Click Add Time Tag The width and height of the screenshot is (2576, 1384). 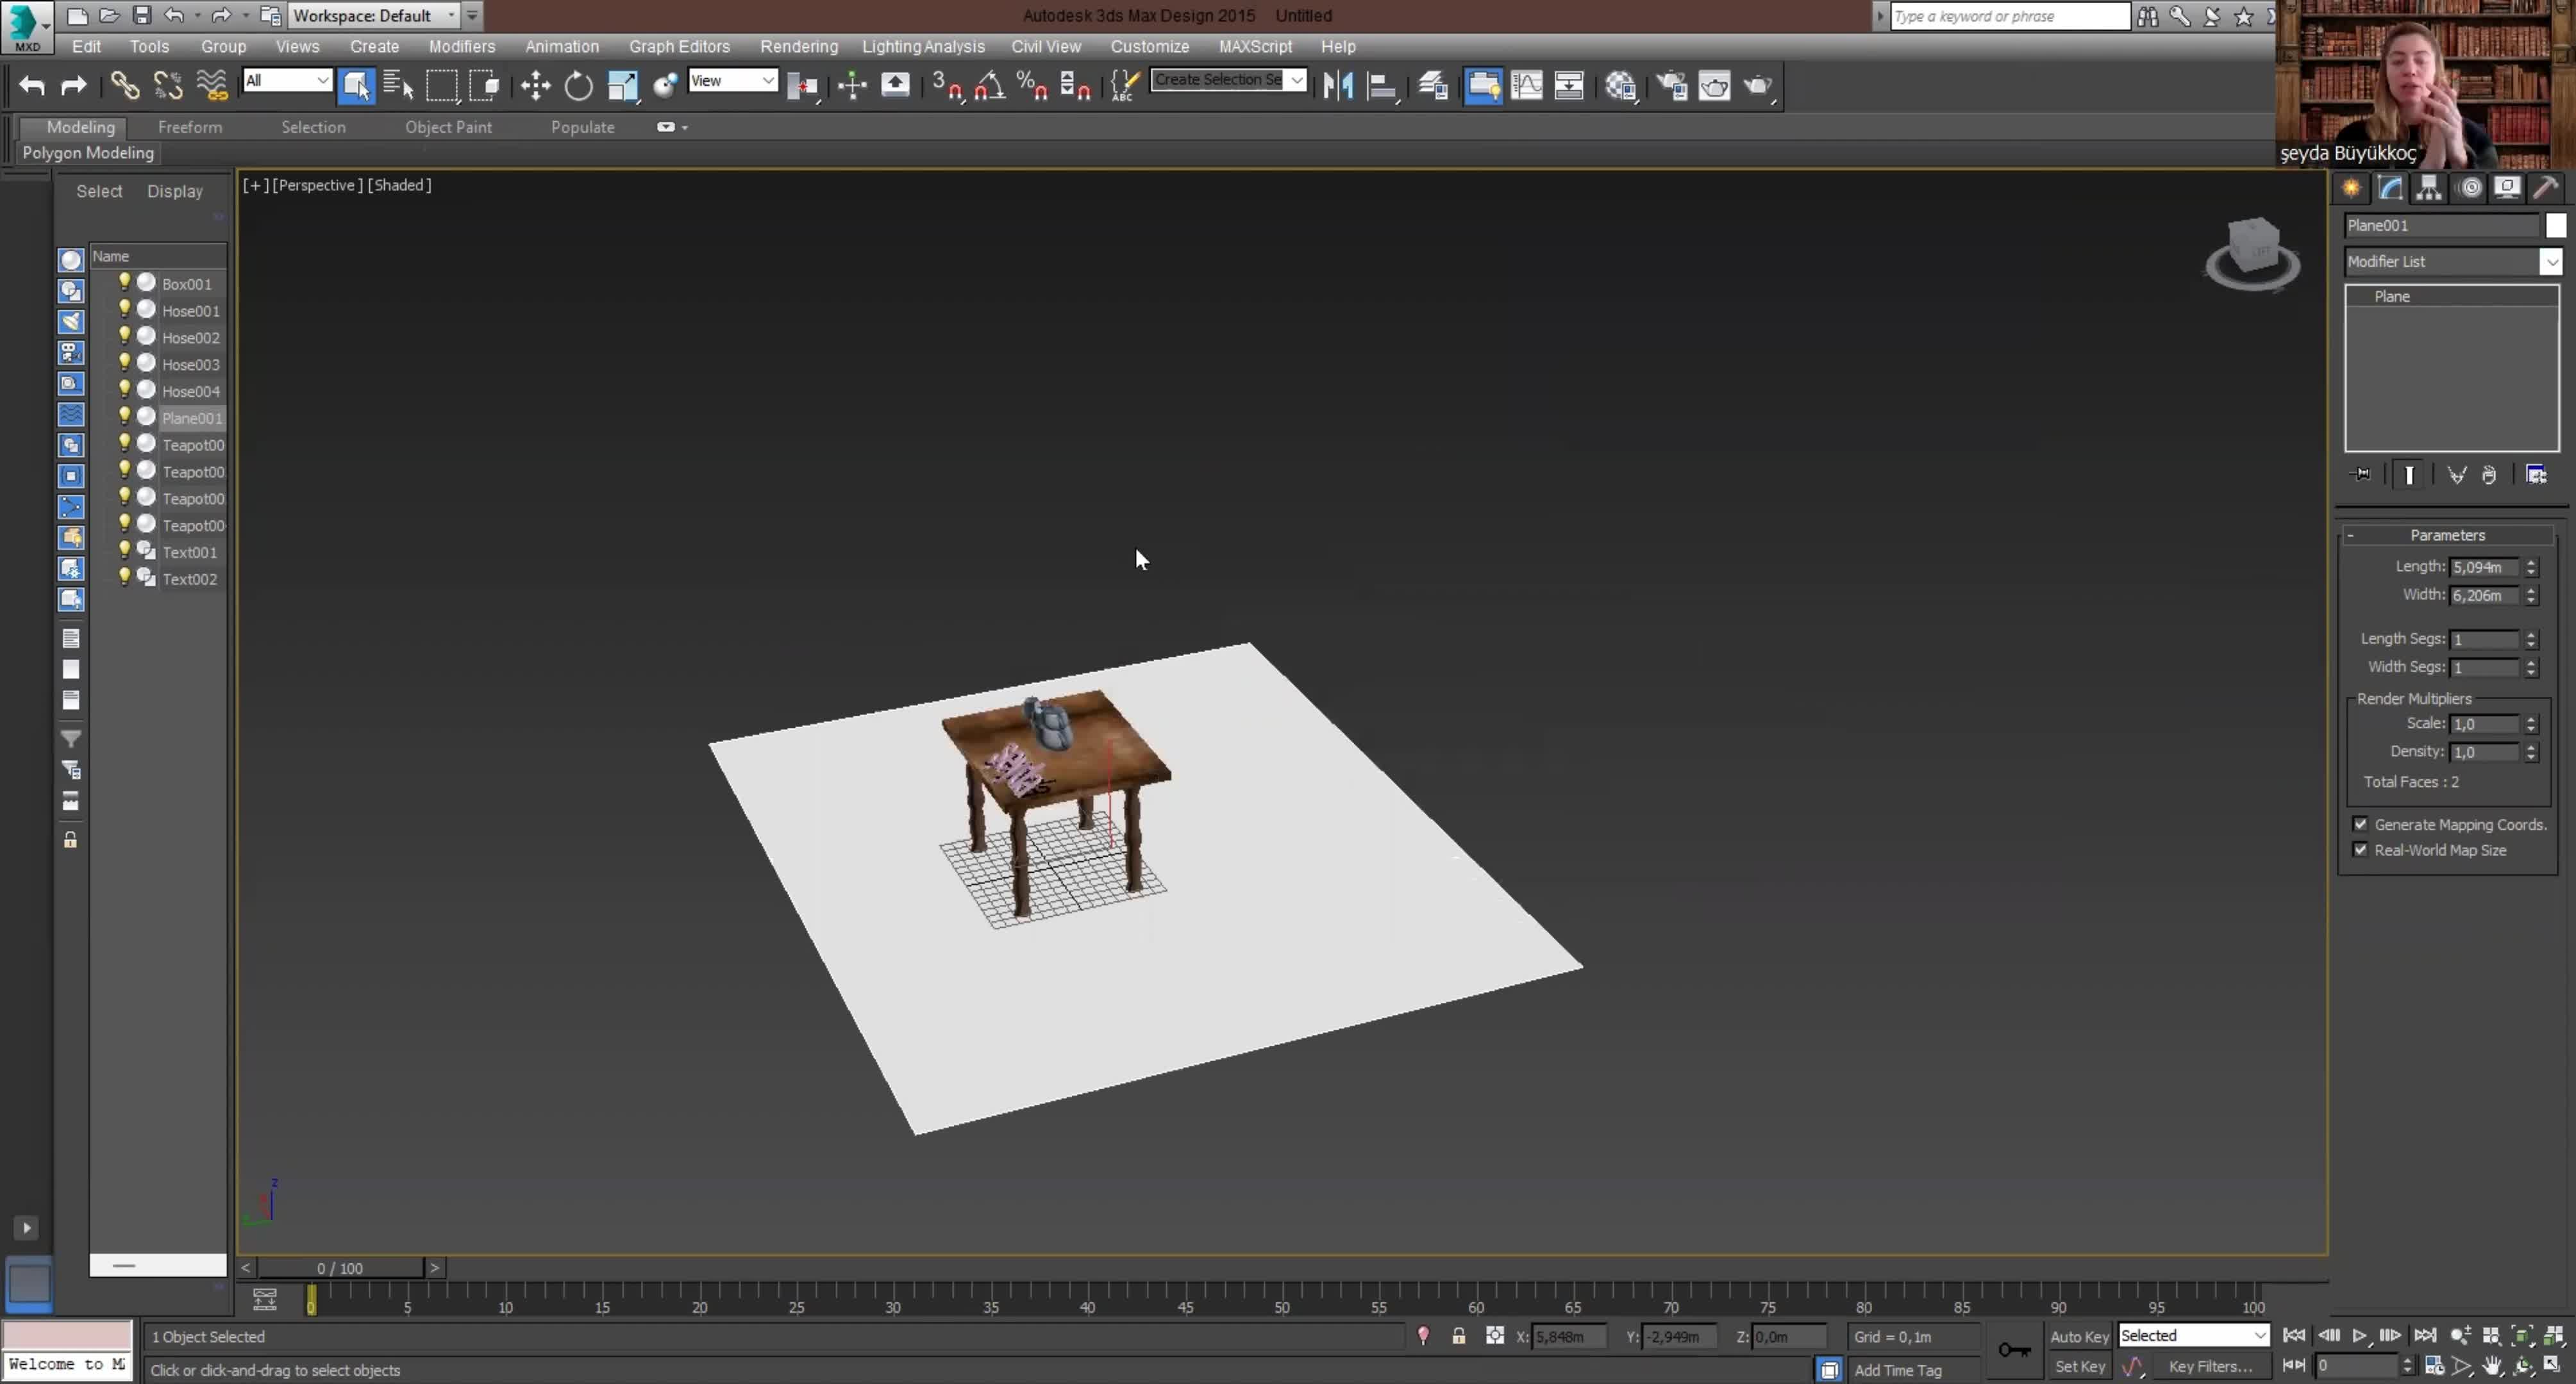click(1897, 1370)
